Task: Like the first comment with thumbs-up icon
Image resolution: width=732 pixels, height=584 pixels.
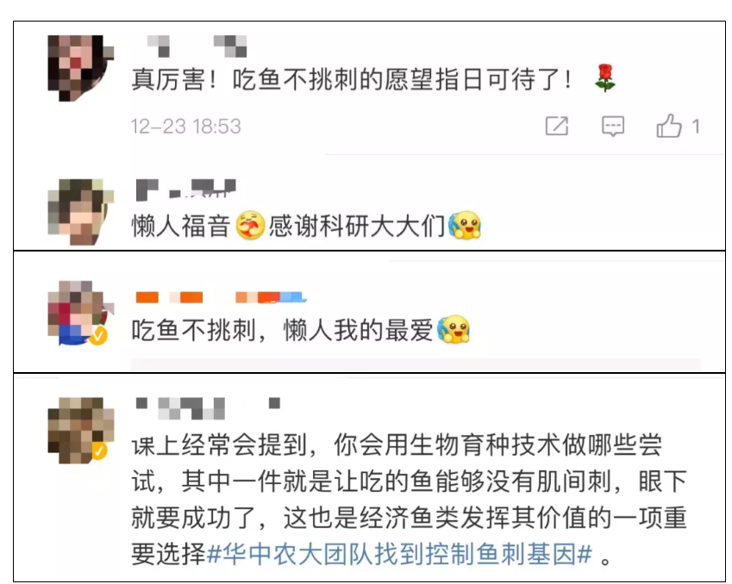Action: point(669,126)
